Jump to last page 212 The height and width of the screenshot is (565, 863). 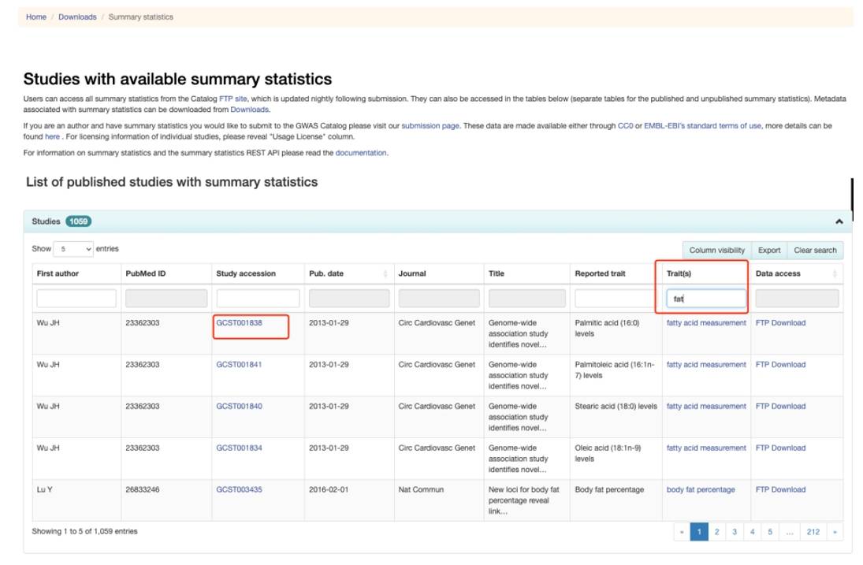tap(813, 532)
